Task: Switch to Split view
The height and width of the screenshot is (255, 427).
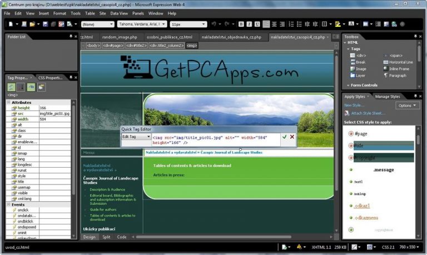Action: tap(106, 237)
